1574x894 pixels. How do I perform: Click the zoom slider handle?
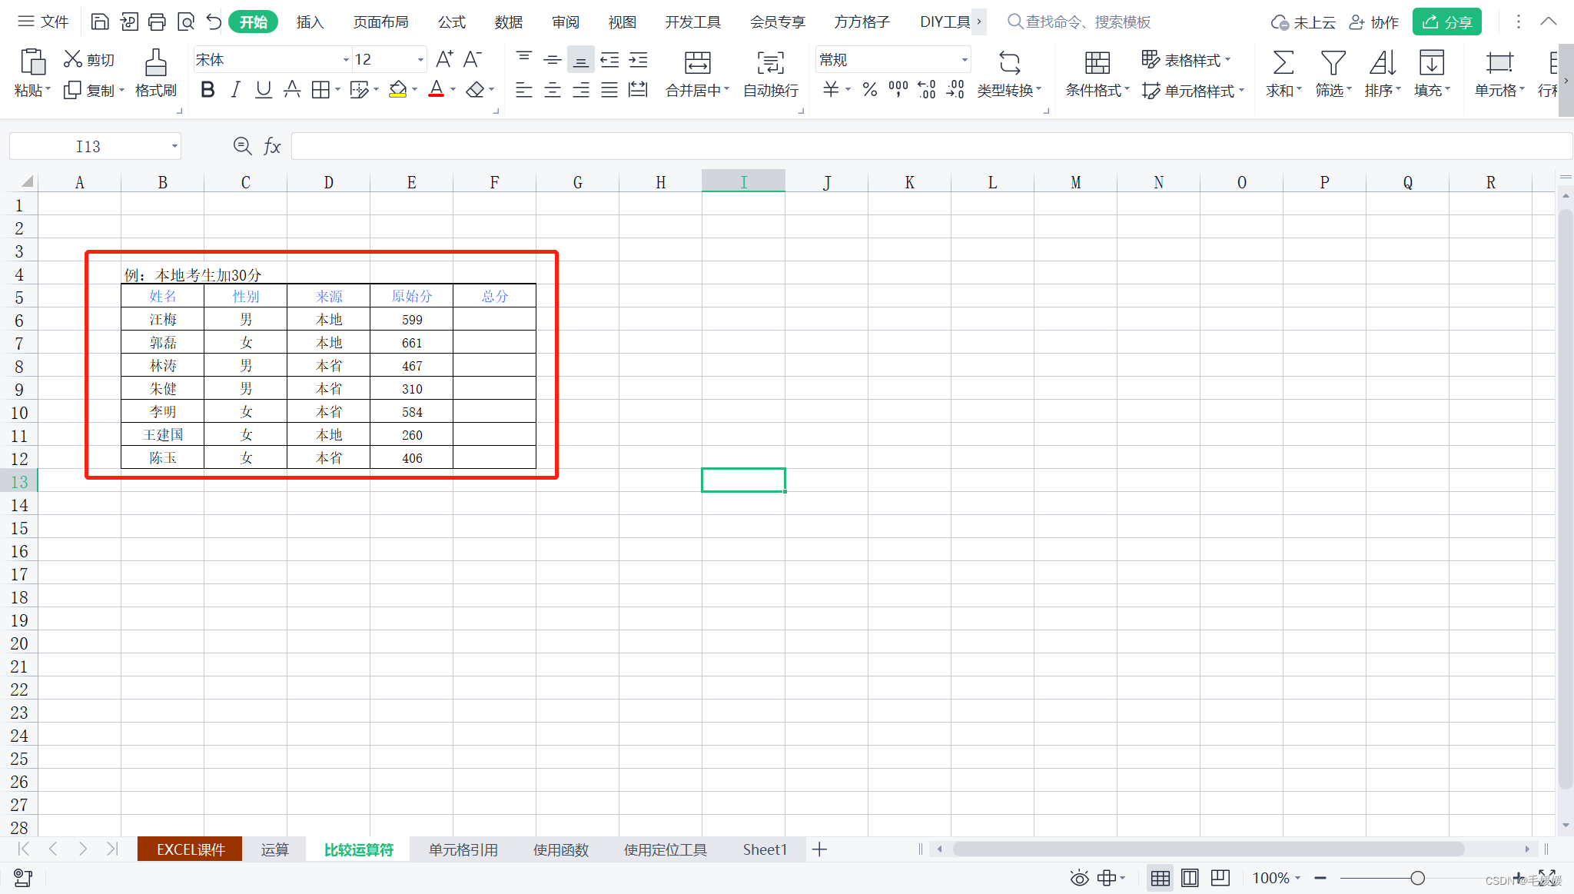[x=1418, y=878]
